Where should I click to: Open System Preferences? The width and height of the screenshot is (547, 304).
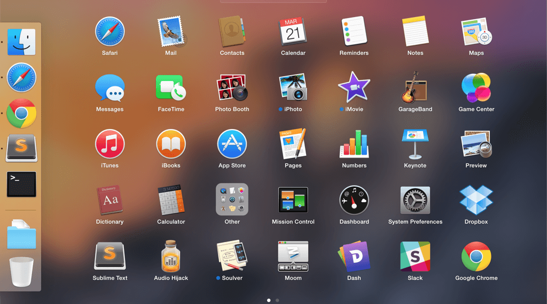pyautogui.click(x=415, y=200)
